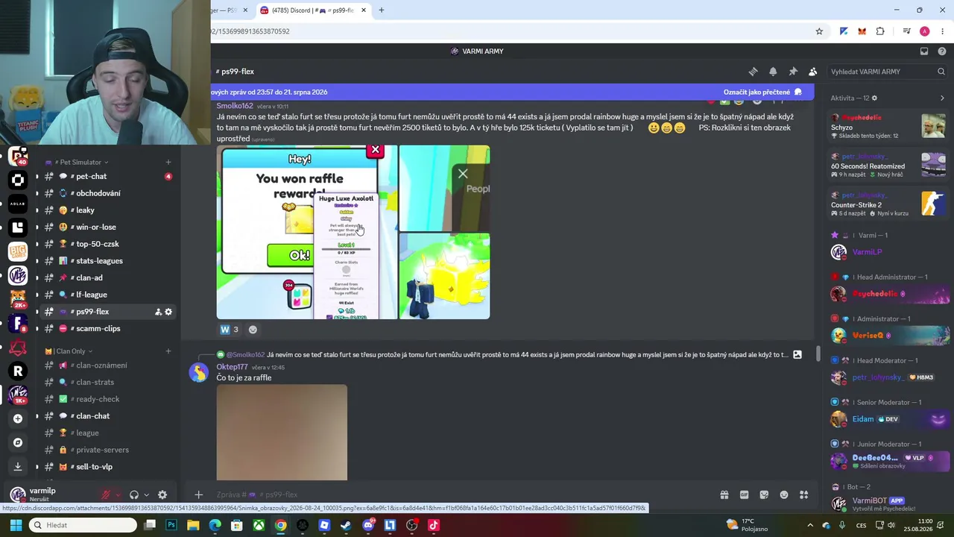This screenshot has width=954, height=537.
Task: Switch to the obchodování channel
Action: (x=107, y=193)
